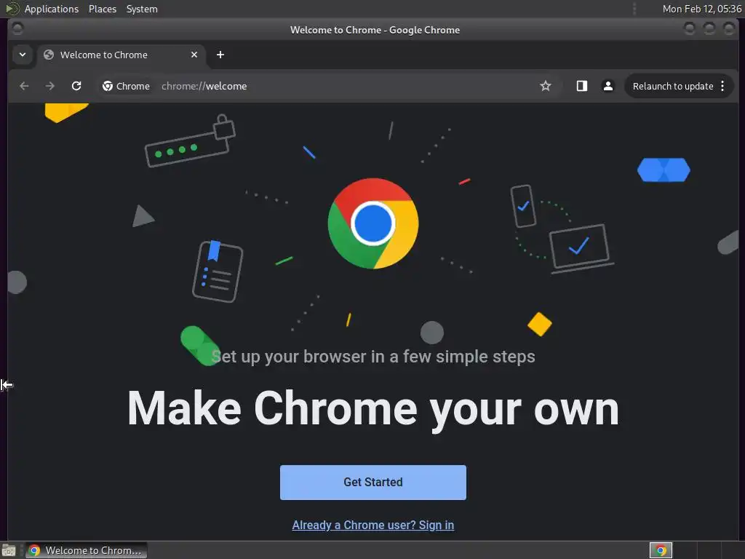
Task: Click the Applications menu logo icon
Action: pyautogui.click(x=12, y=9)
